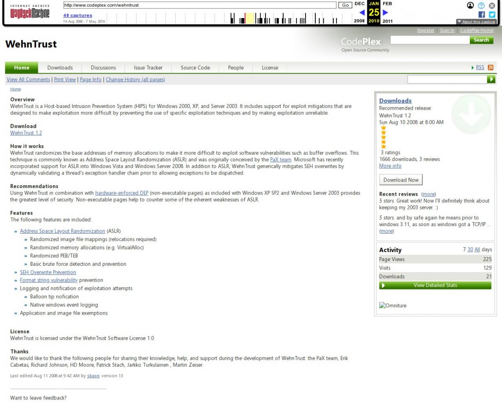This screenshot has width=502, height=402.
Task: Switch to the Downloads tab
Action: 60,67
